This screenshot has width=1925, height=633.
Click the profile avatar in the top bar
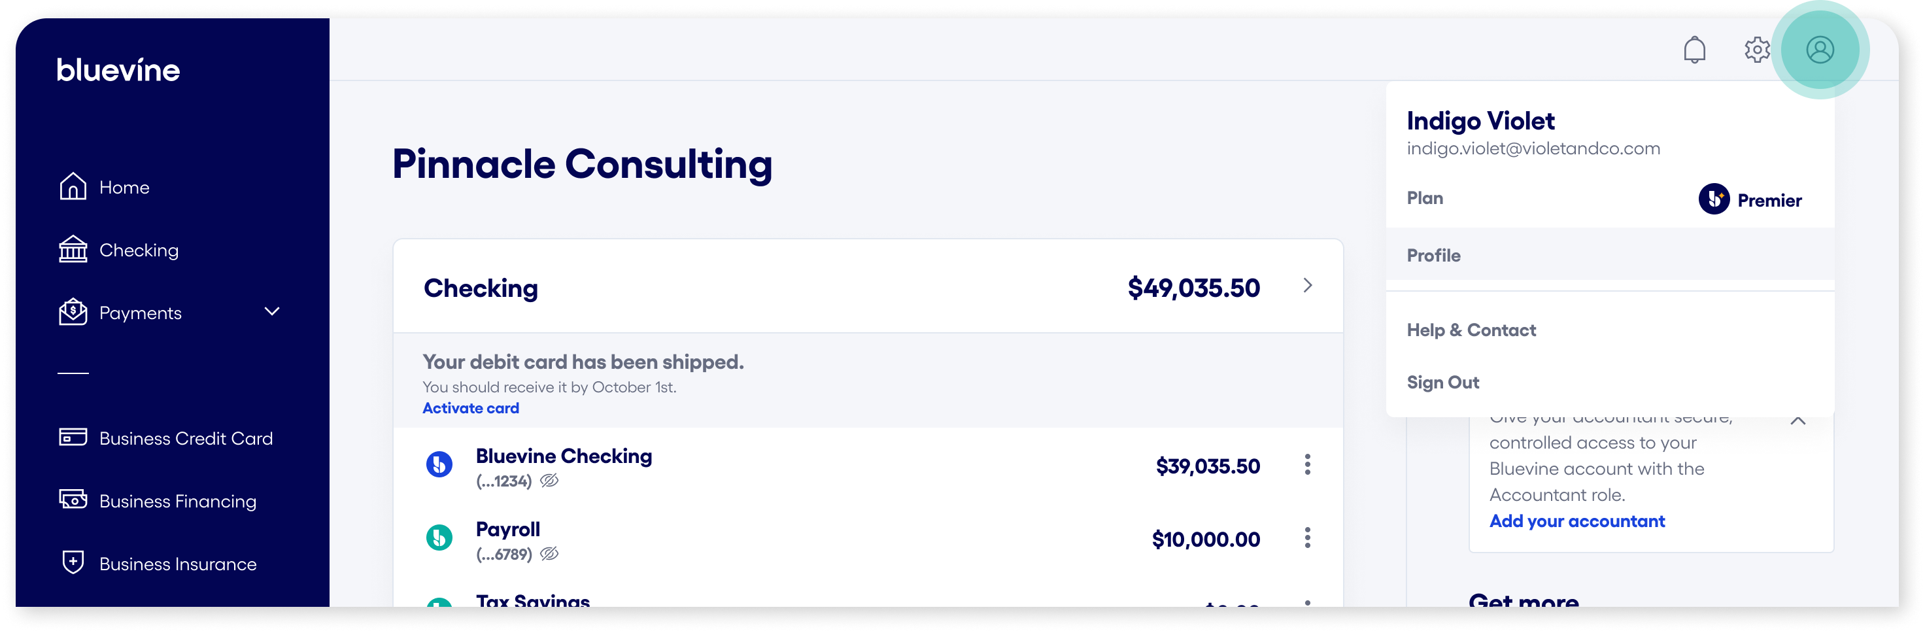point(1820,50)
